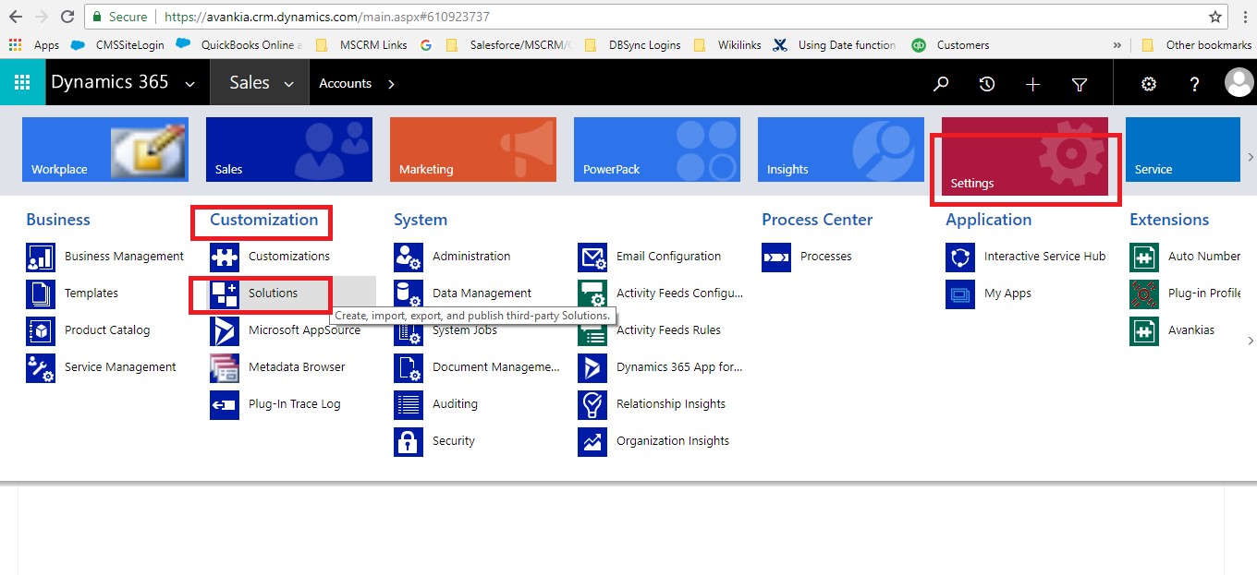Expand the Sales area dropdown

[x=288, y=84]
